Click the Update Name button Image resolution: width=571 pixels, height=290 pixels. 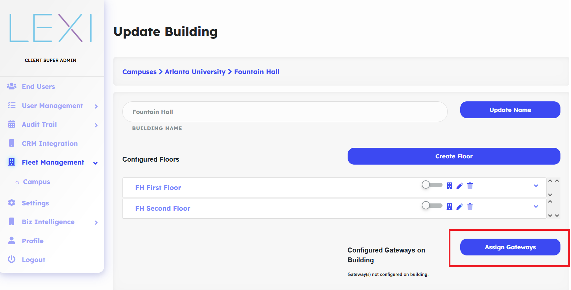[510, 110]
